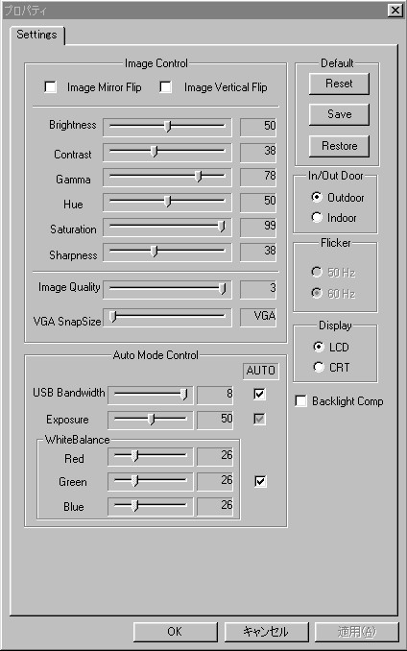The width and height of the screenshot is (407, 651).
Task: Click the Restore button
Action: coord(339,146)
